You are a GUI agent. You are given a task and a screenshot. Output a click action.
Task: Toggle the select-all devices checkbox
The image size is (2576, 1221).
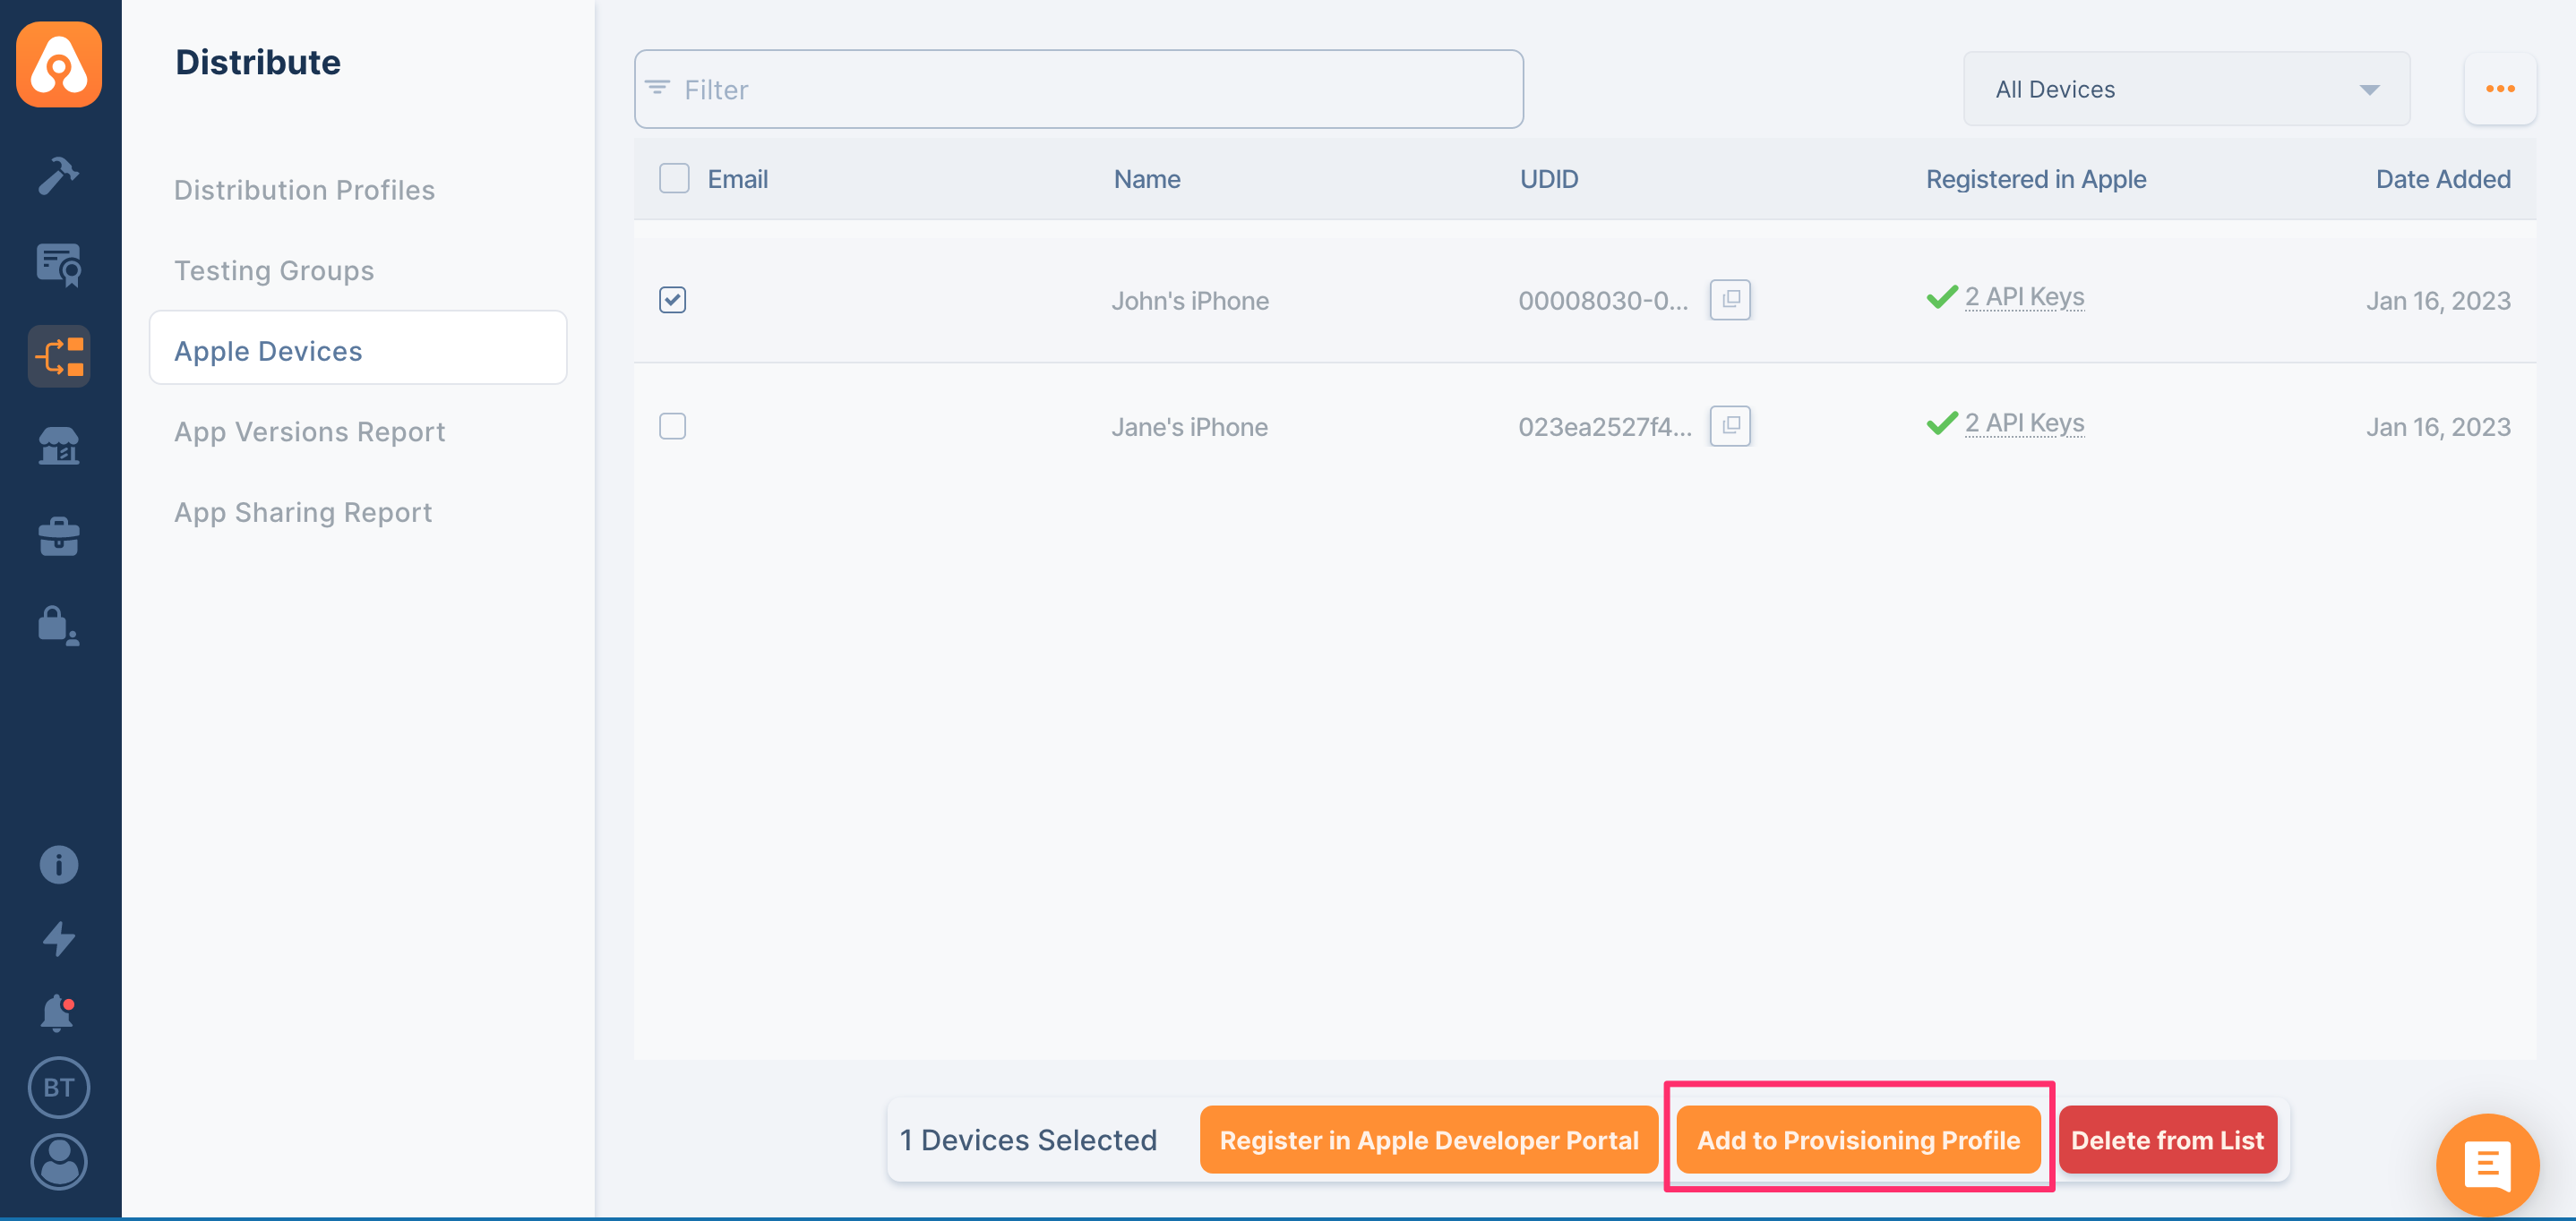pos(674,179)
